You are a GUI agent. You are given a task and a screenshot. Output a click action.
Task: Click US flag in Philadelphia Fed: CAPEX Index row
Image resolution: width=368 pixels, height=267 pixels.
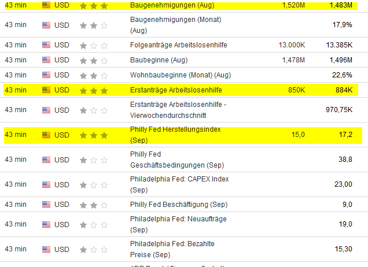(46, 185)
